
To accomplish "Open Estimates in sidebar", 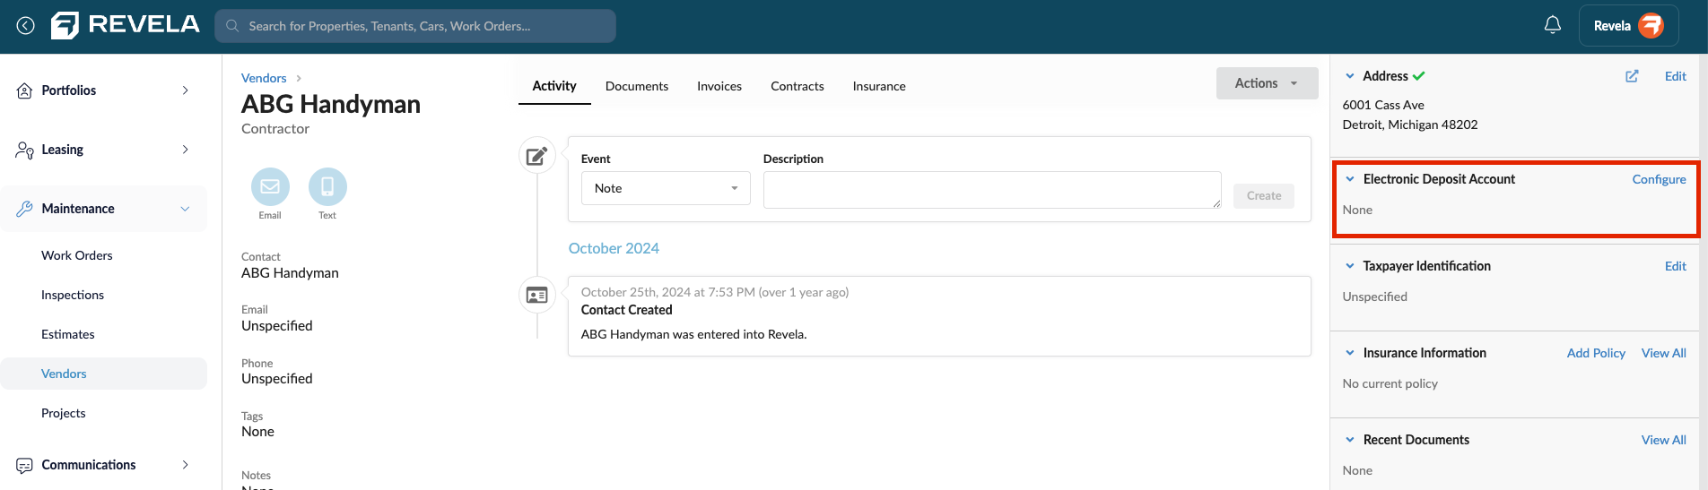I will pyautogui.click(x=68, y=334).
